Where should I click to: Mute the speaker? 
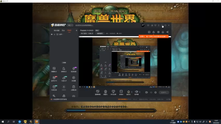click(x=136, y=93)
